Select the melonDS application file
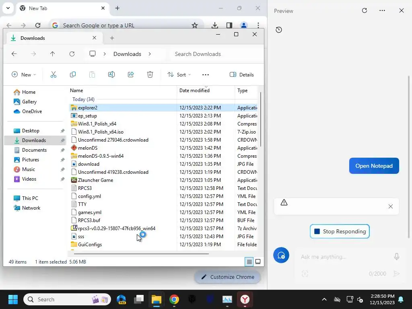Image resolution: width=412 pixels, height=309 pixels. [88, 148]
